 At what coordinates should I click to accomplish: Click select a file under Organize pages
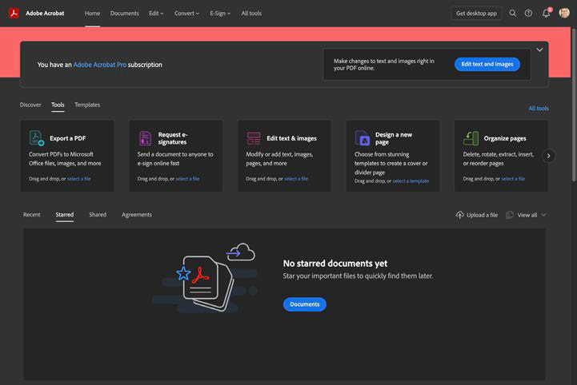coord(513,179)
